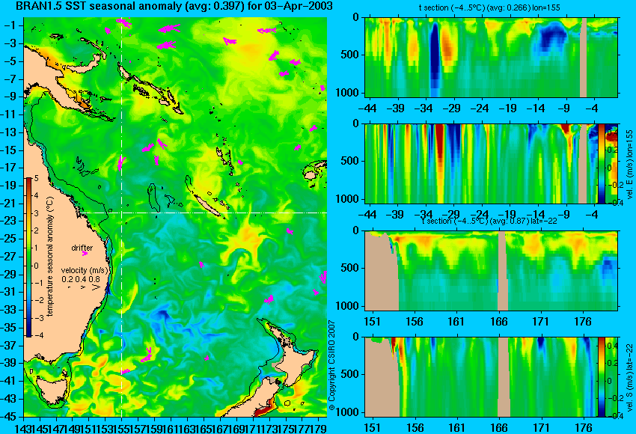
Task: Click longitude label '143' on map axis
Action: pos(22,428)
